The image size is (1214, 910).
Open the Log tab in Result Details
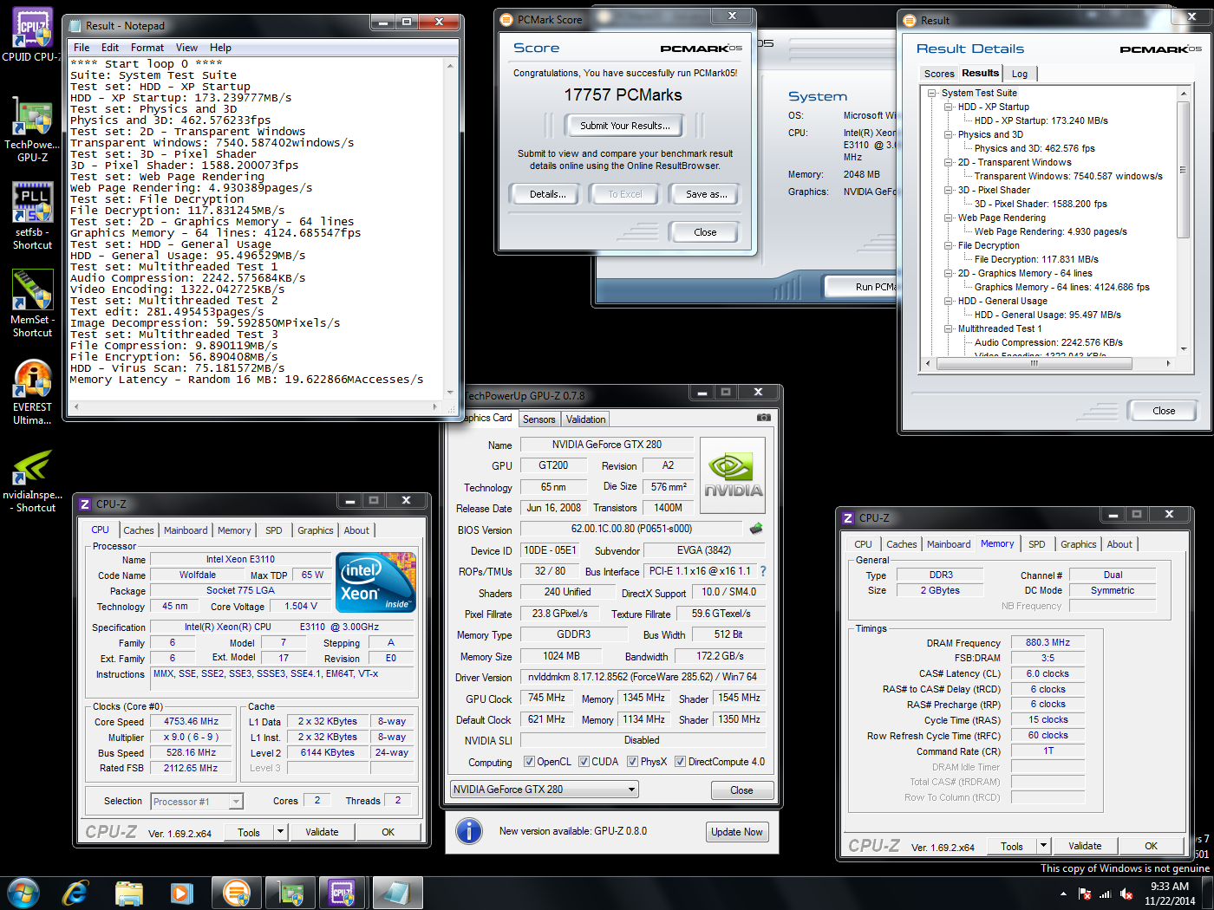(1020, 74)
